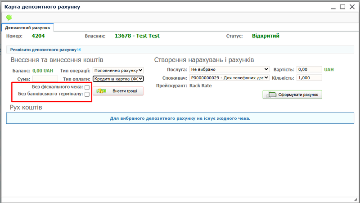This screenshot has height=203, width=360.
Task: Maximize the deposit account card window
Action: [342, 7]
